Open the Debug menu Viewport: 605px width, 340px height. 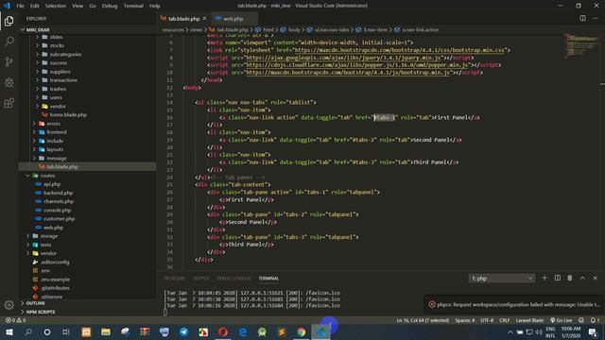tap(110, 6)
